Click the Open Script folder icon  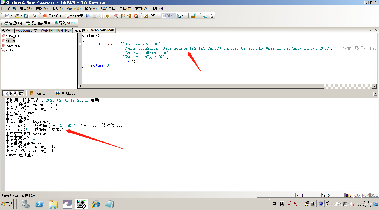point(17,16)
